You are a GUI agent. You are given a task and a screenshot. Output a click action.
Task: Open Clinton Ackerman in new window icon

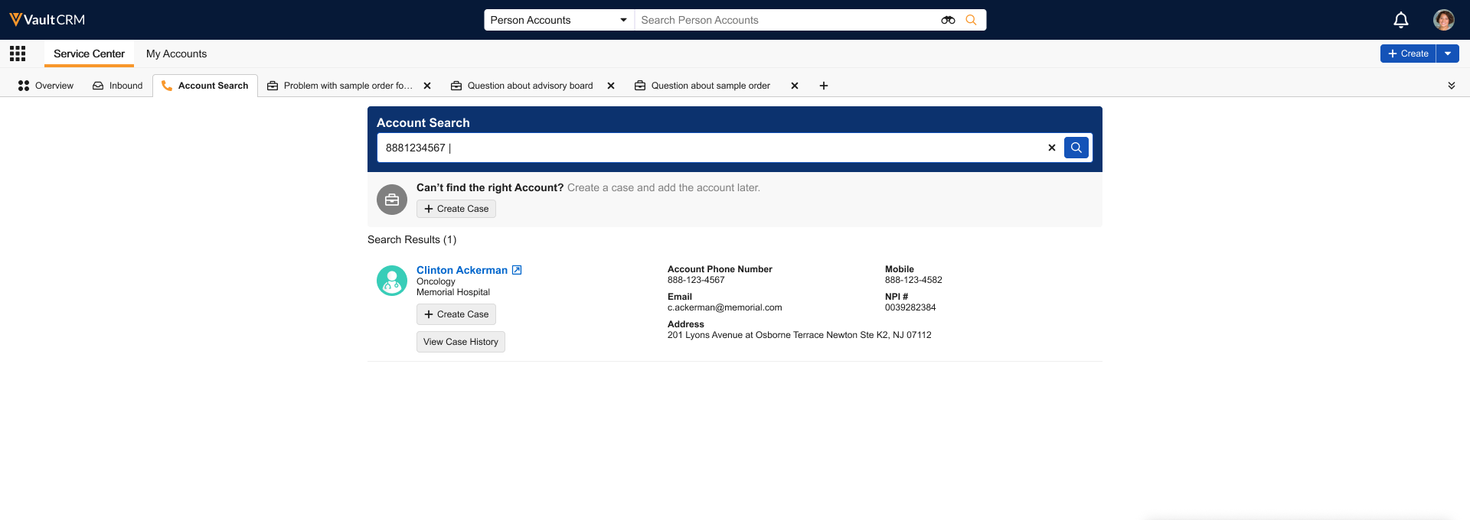pyautogui.click(x=517, y=270)
